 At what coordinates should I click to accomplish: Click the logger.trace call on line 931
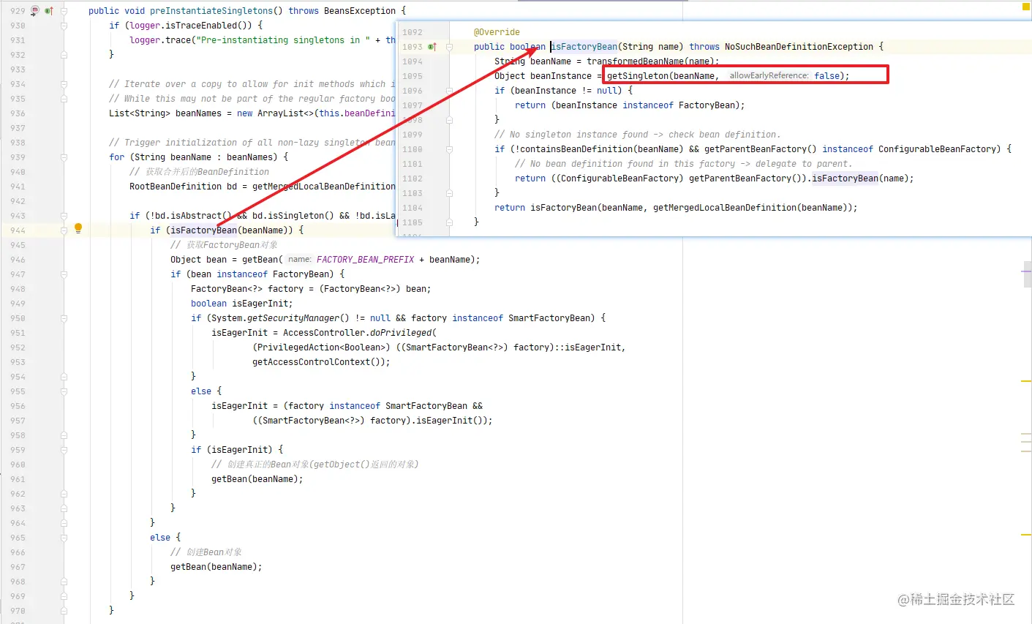click(x=160, y=40)
